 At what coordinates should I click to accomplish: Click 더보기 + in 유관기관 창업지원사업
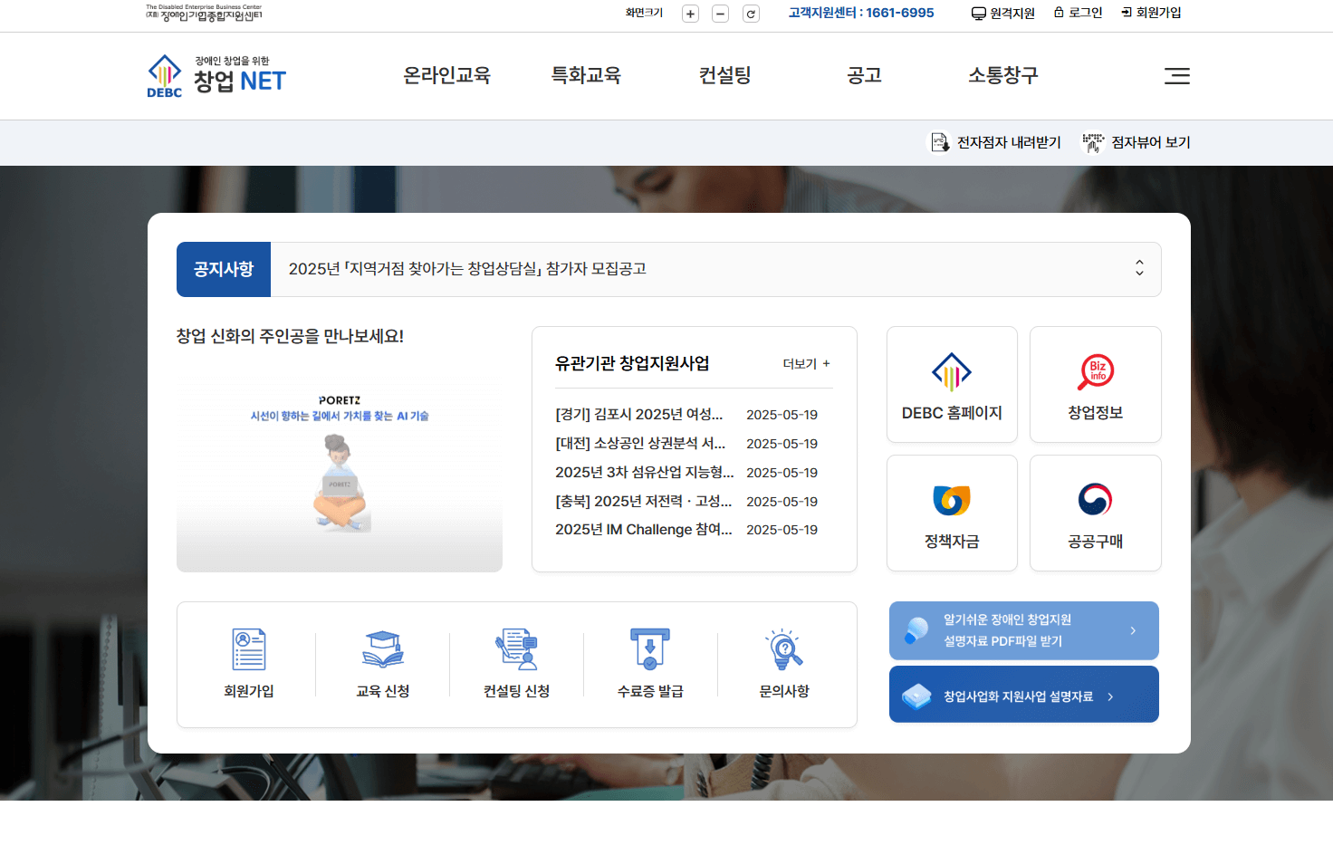point(806,363)
